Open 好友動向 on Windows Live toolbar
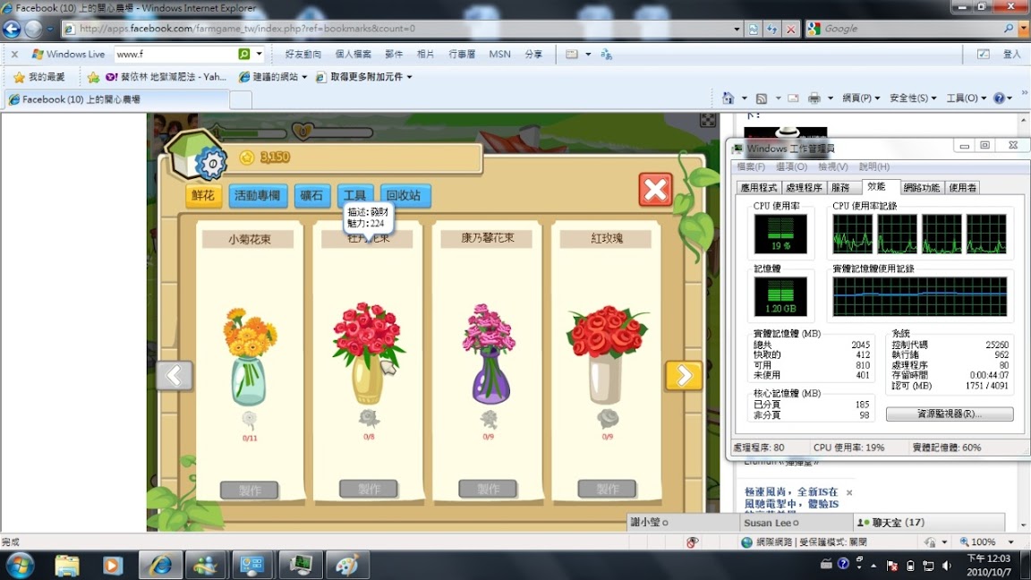Viewport: 1031px width, 580px height. pos(303,54)
